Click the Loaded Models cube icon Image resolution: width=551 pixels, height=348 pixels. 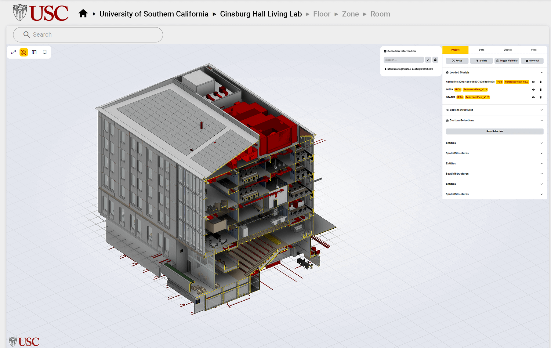(447, 73)
